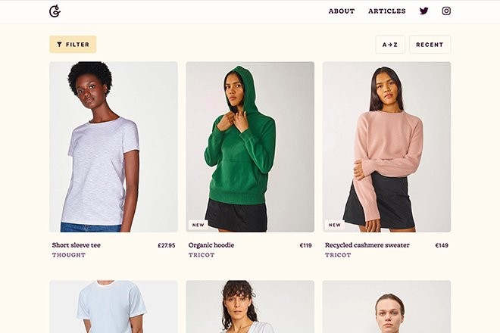Open the Filter button
This screenshot has width=500, height=333.
[x=73, y=45]
